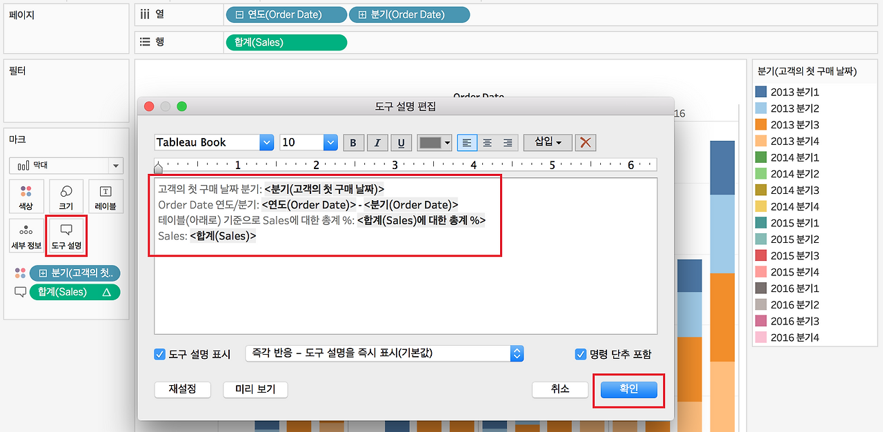
Task: Select the 분기(Order Date) column pill
Action: (x=409, y=14)
